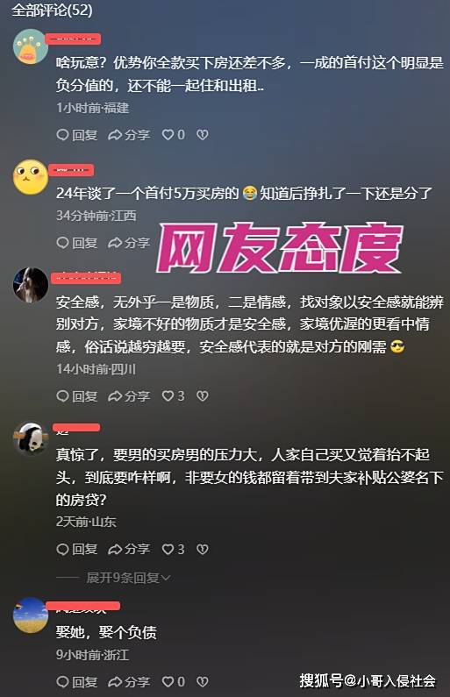
Task: Share the Sichuan comment about 安全感
Action: [129, 396]
